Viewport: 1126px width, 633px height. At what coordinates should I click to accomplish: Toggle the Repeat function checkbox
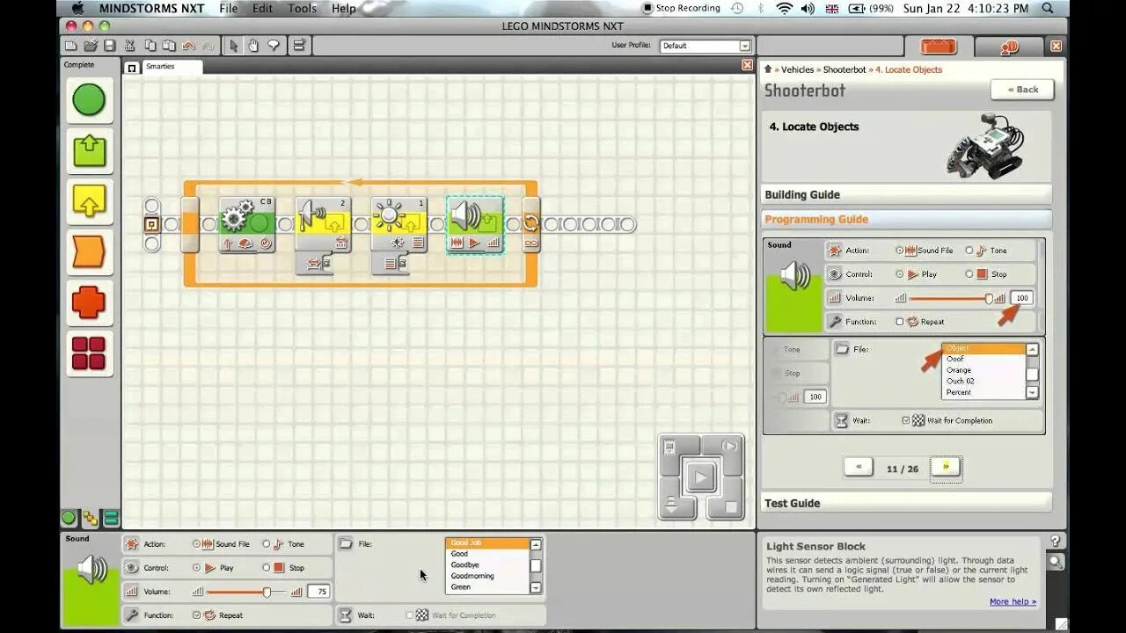196,615
